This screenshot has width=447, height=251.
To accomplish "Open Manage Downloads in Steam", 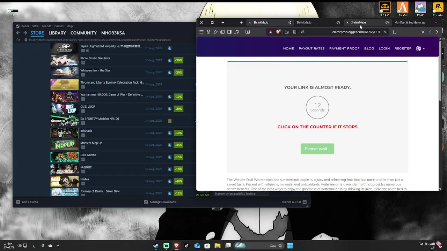I will click(x=160, y=202).
